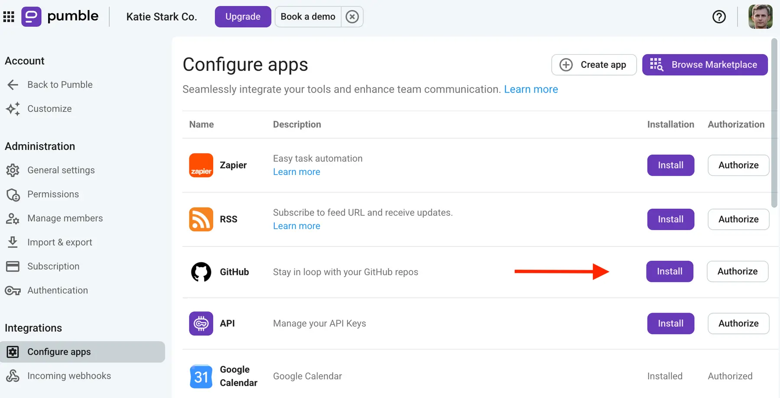Authorize the RSS app
780x398 pixels.
[x=738, y=220]
